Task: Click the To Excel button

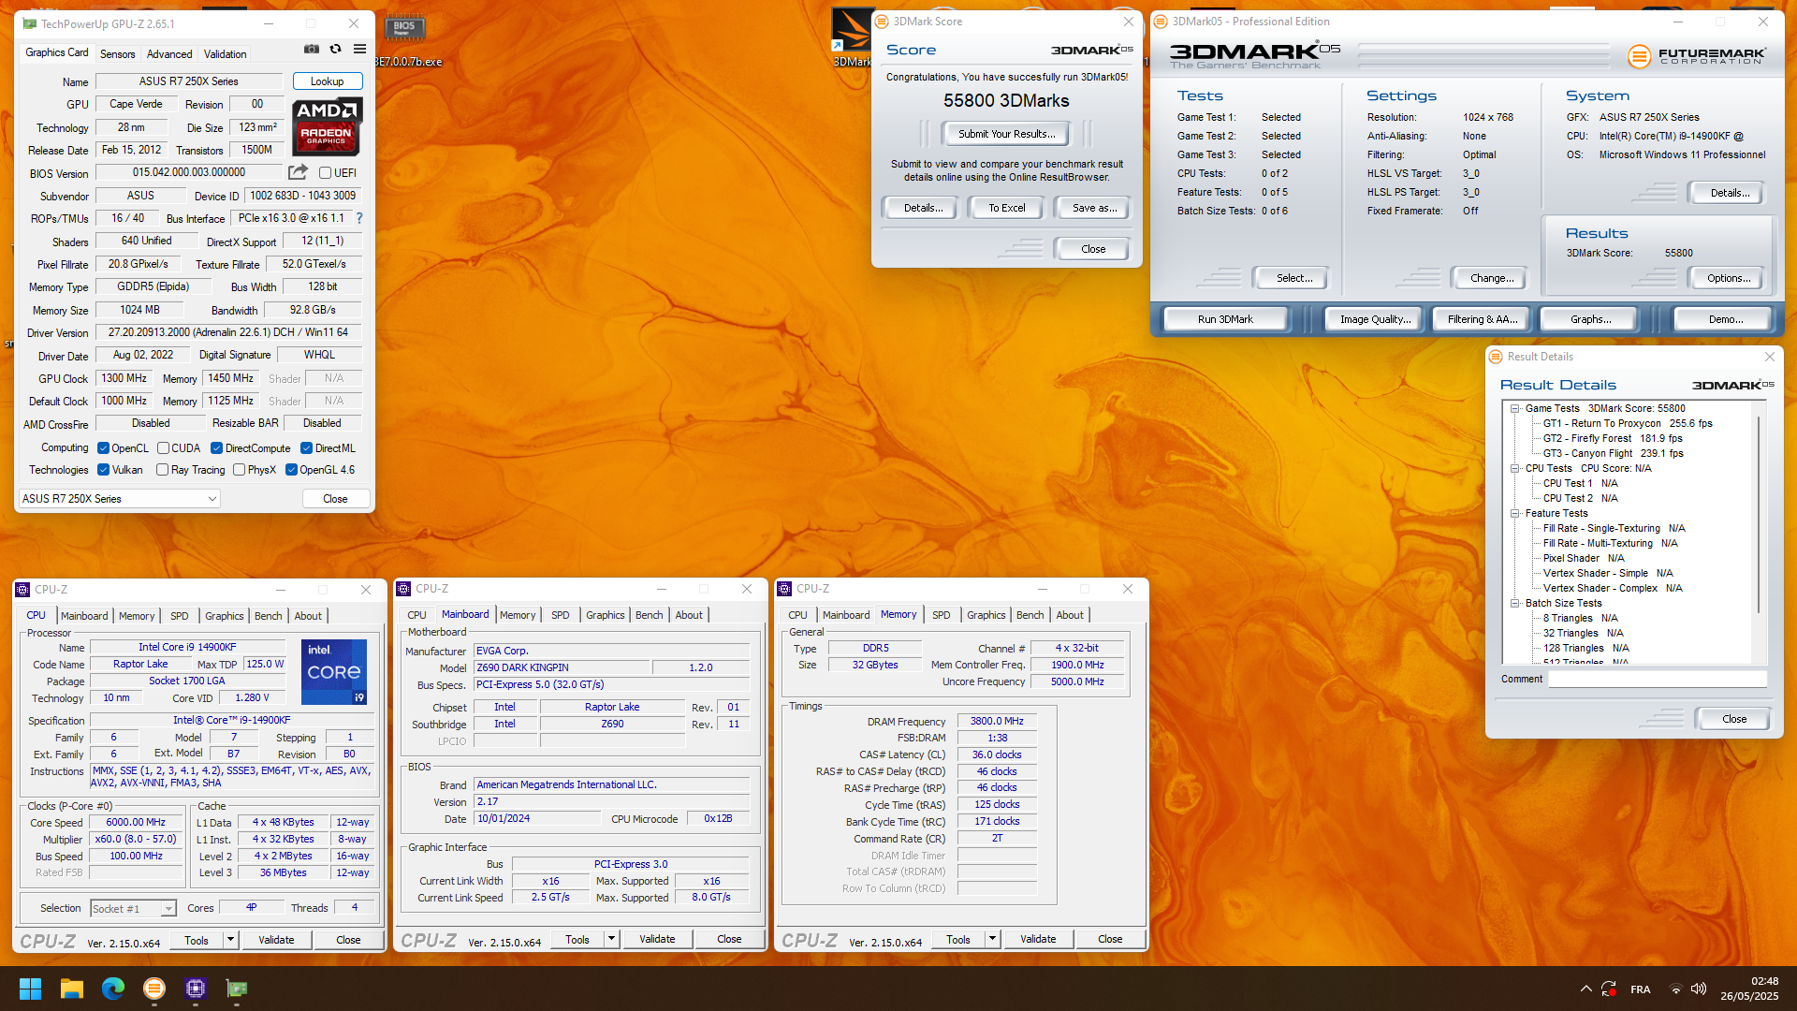Action: pos(1007,208)
